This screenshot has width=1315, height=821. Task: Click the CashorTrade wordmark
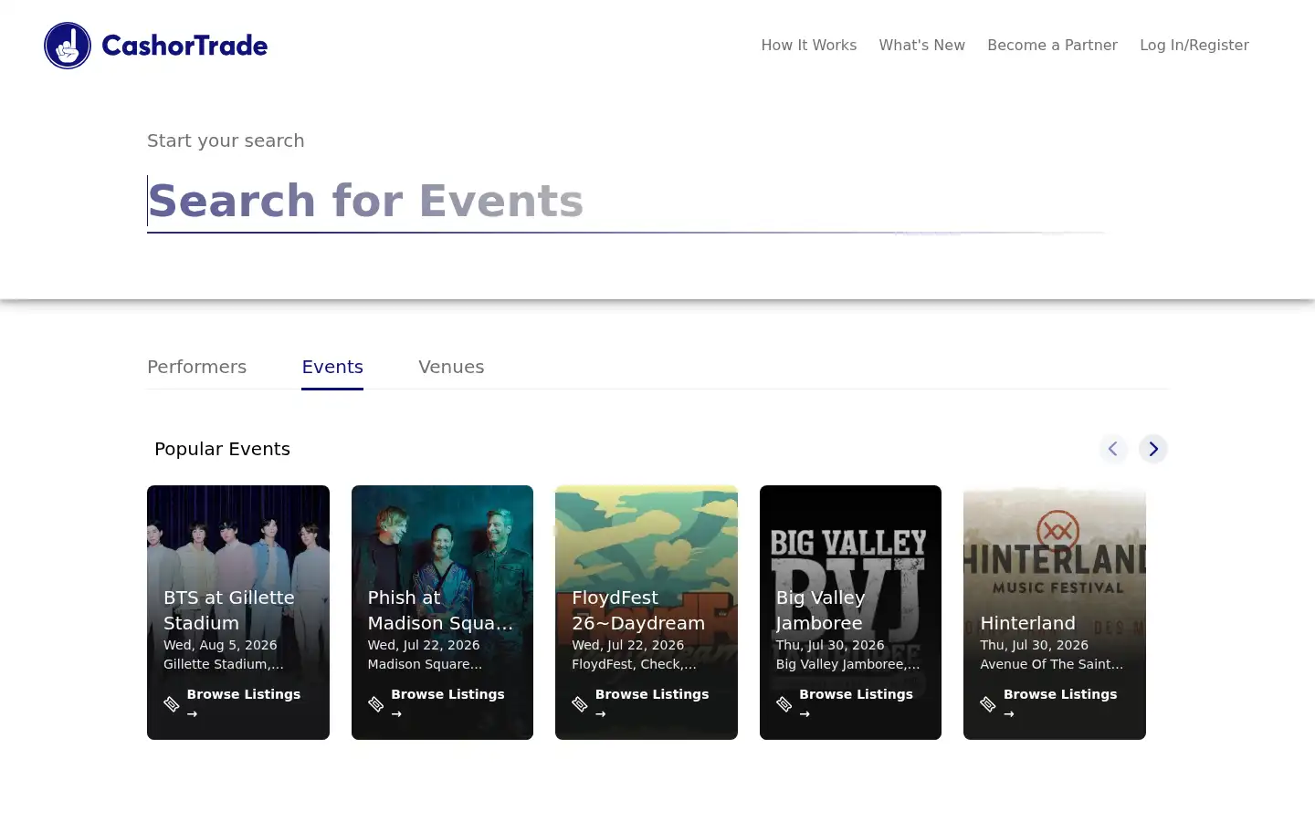pyautogui.click(x=184, y=46)
